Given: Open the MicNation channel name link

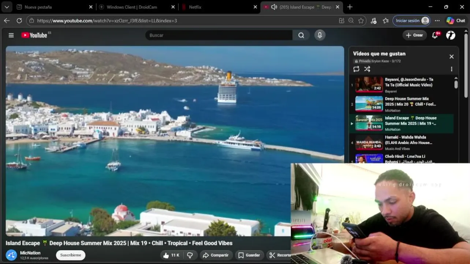Looking at the screenshot, I should (30, 253).
